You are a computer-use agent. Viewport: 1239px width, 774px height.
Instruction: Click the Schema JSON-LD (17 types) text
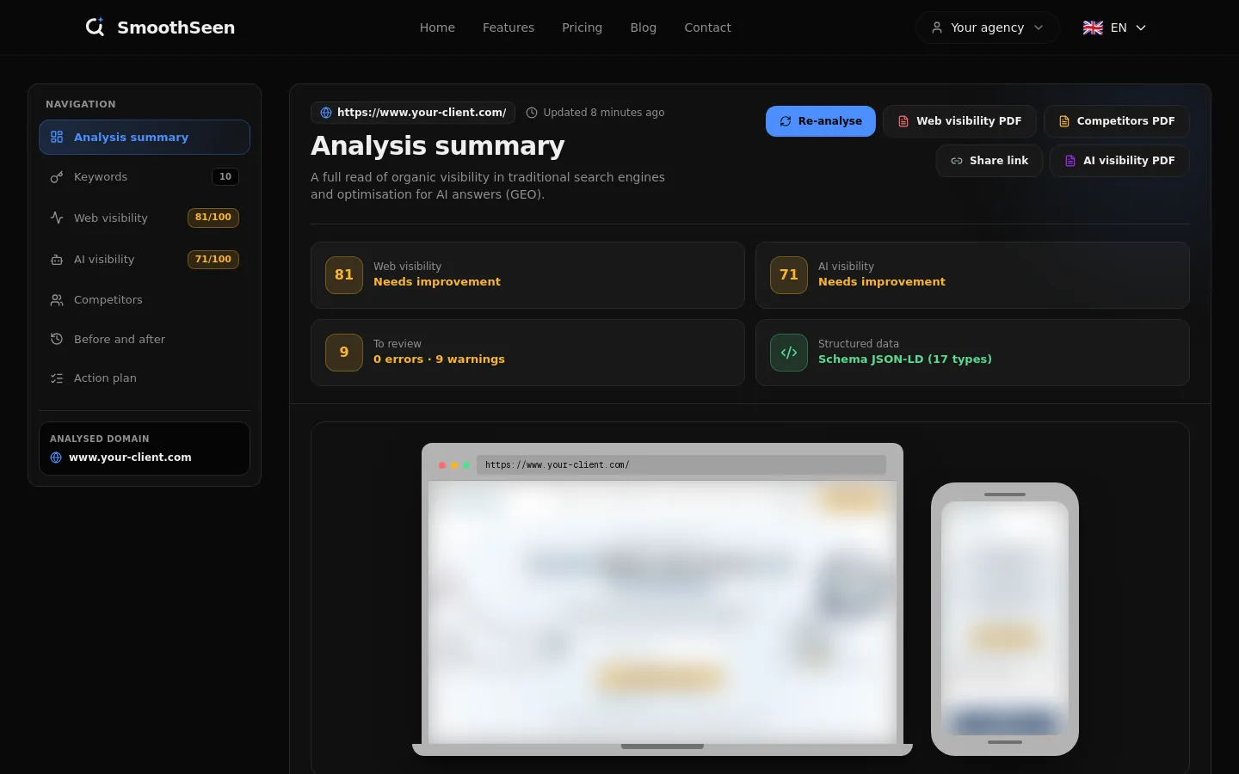[905, 359]
